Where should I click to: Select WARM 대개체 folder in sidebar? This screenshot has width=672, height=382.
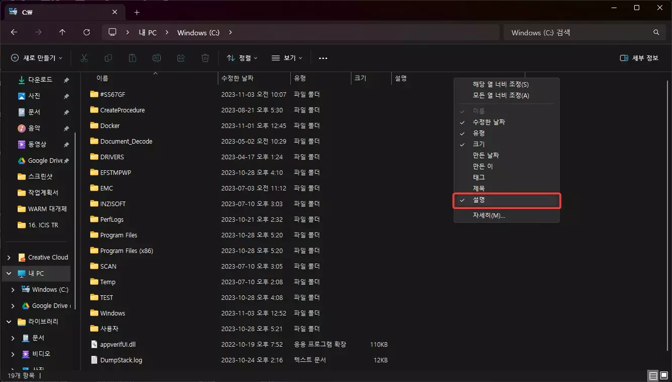[x=43, y=209]
